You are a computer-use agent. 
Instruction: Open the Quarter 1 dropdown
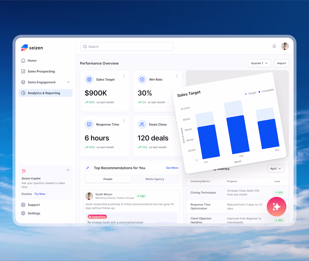[x=259, y=63]
